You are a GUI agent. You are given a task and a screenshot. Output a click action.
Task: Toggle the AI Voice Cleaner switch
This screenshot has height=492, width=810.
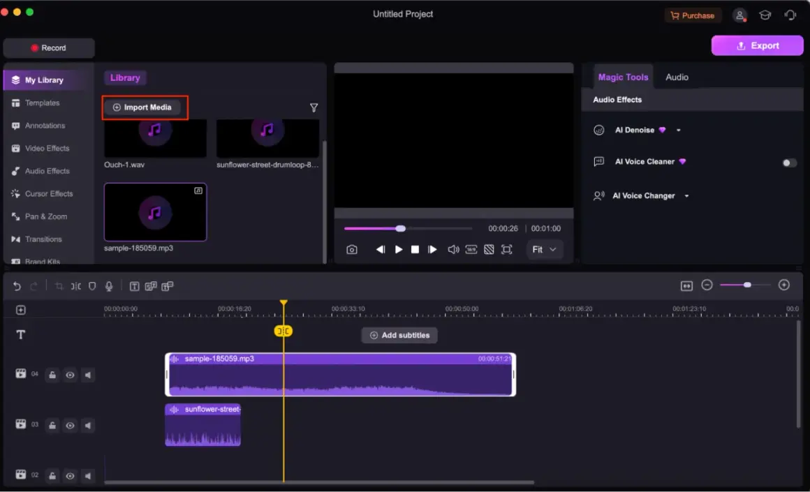(x=789, y=163)
